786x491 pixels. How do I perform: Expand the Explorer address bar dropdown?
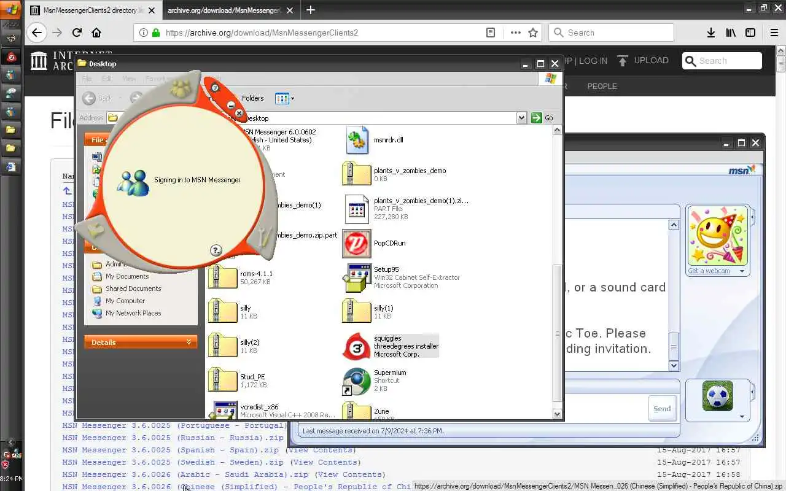(x=521, y=118)
